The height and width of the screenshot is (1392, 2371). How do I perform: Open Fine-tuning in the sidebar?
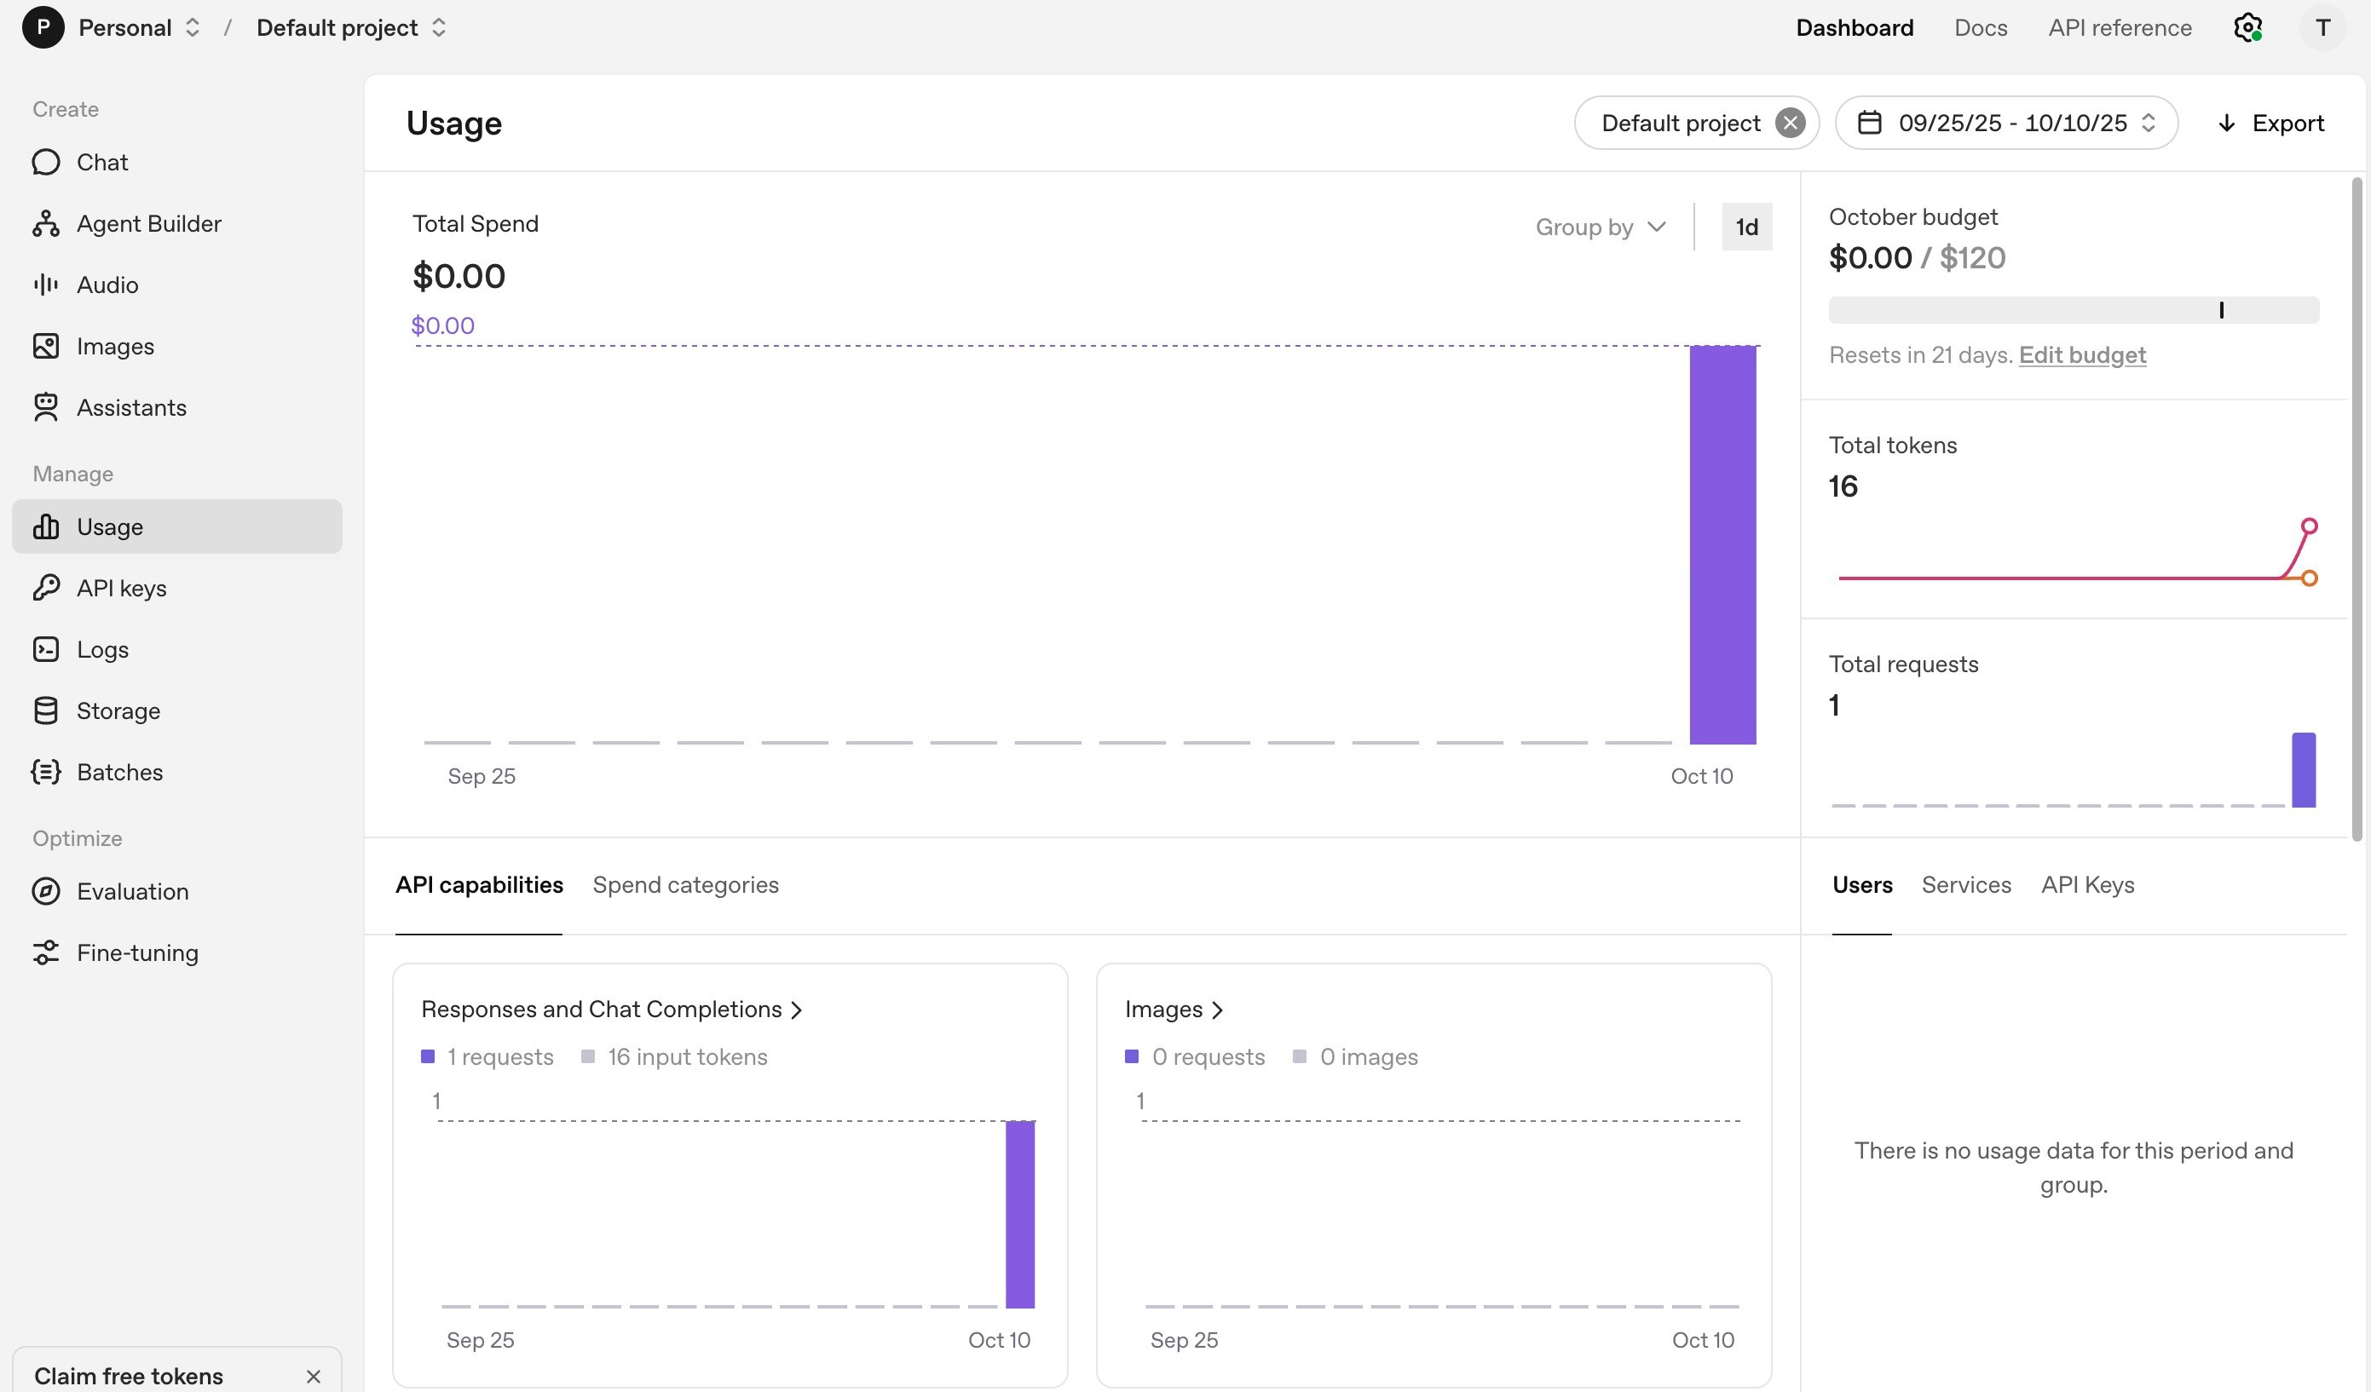(x=137, y=952)
